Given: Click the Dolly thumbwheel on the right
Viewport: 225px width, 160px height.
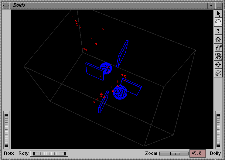Looking at the screenshot, I should (x=218, y=131).
